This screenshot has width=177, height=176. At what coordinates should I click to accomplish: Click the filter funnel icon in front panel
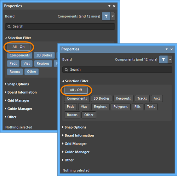(x=163, y=59)
